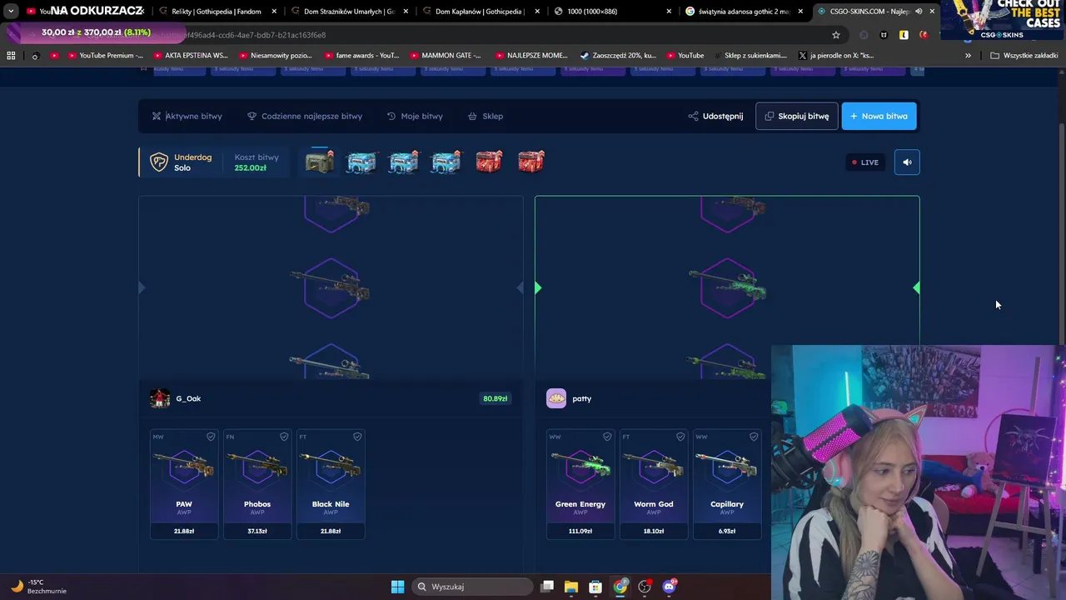The height and width of the screenshot is (600, 1066).
Task: Open Wszystkie zakładki folder
Action: click(1024, 55)
